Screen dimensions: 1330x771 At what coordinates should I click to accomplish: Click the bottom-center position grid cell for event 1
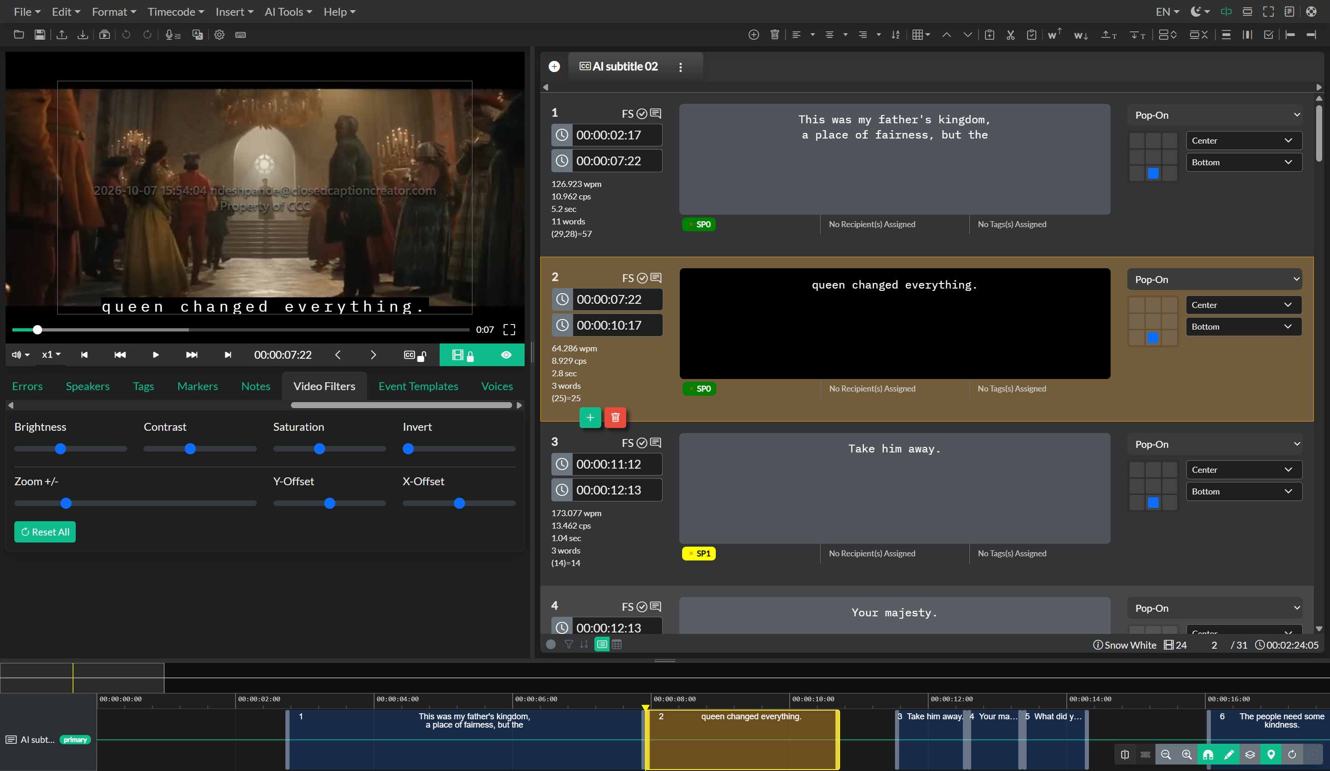point(1153,174)
